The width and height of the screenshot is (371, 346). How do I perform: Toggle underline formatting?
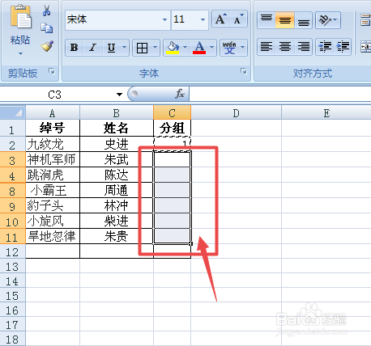[x=111, y=48]
